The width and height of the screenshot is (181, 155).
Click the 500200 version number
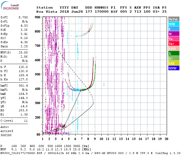(6, 135)
